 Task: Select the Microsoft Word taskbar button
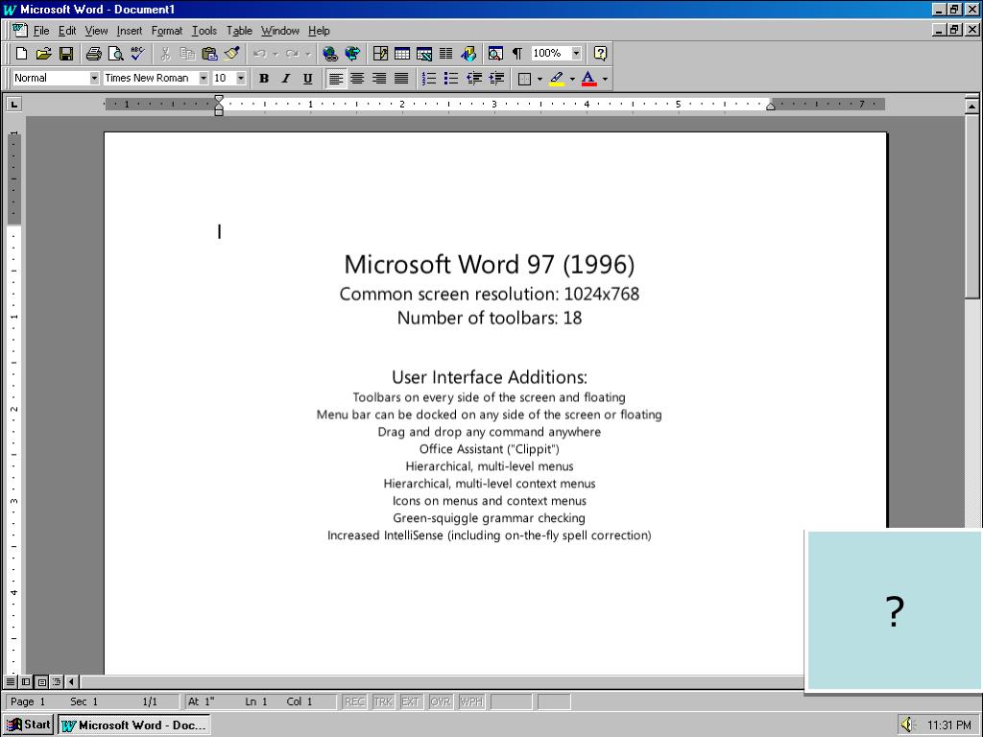click(133, 725)
